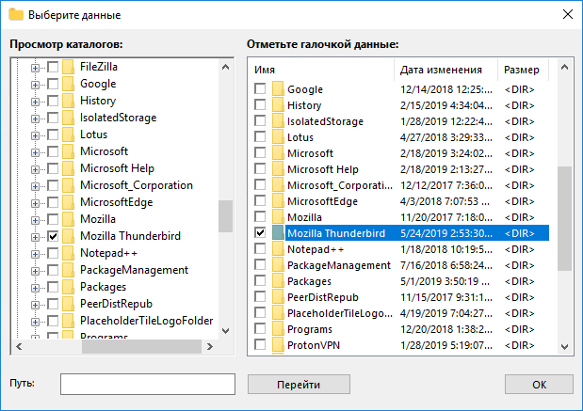Screen dimensions: 583x411
Task: Click the Packages folder icon in tree
Action: 69,287
